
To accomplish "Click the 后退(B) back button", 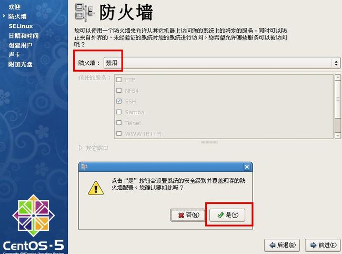I will tap(282, 245).
